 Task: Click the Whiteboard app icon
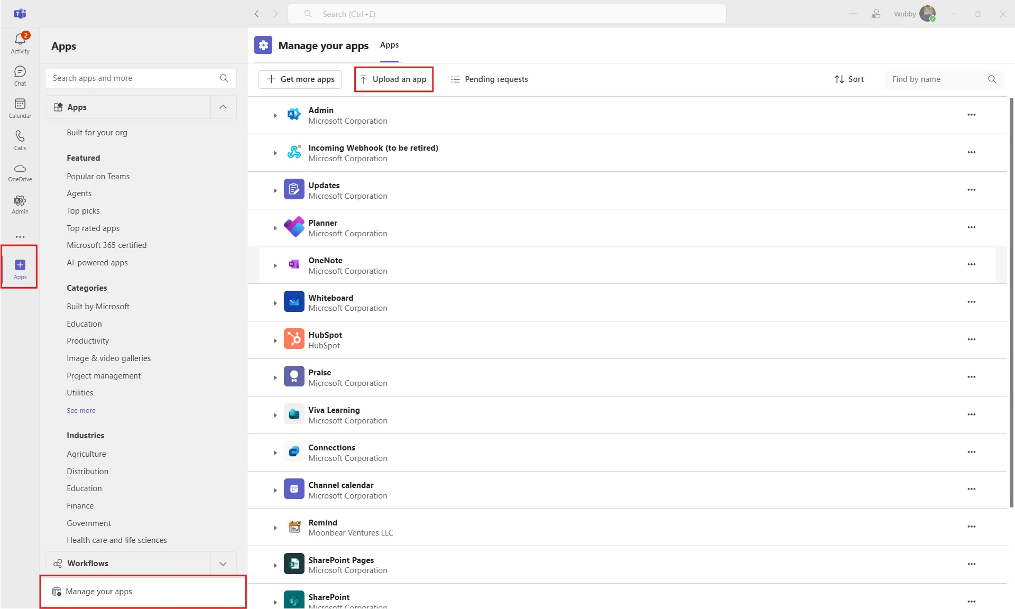tap(294, 302)
